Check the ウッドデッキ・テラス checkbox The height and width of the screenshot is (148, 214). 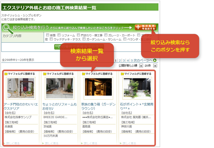(51, 39)
